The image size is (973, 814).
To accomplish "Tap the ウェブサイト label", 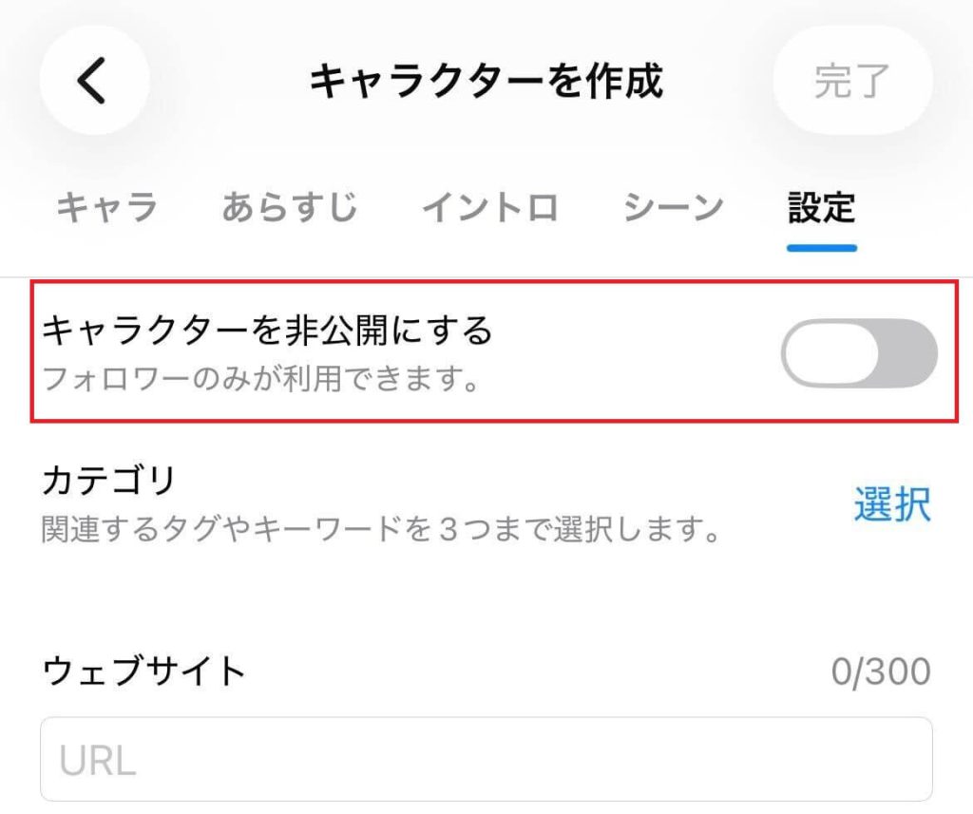I will pyautogui.click(x=144, y=672).
